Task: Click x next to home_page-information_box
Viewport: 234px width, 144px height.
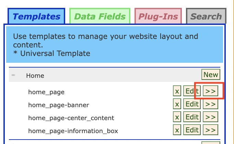Action: (x=177, y=130)
